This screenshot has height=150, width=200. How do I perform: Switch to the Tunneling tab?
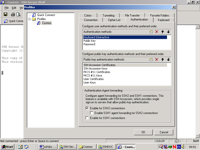[108, 15]
